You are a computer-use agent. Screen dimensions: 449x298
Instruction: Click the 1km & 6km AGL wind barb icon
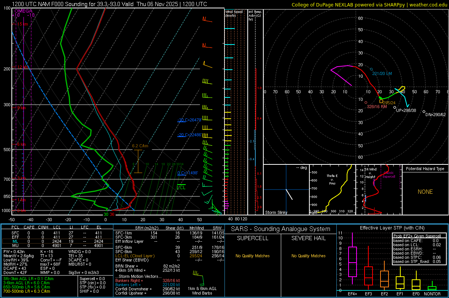199,277
